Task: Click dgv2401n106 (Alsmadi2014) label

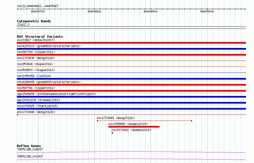Action: 39,100
